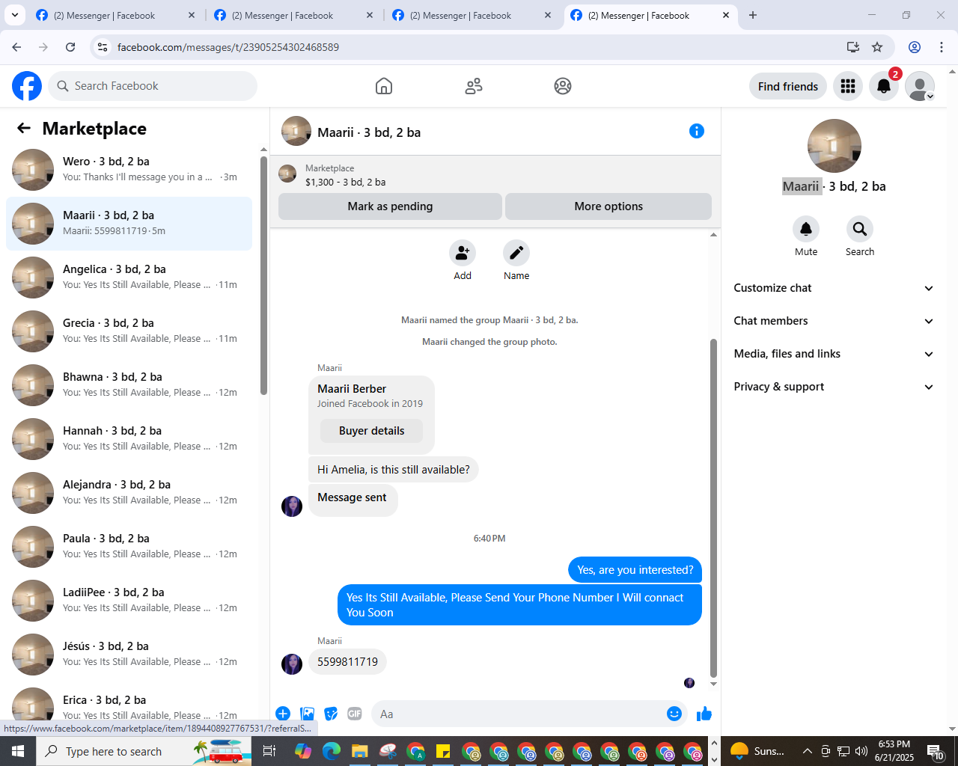Open File Explorer from taskbar
This screenshot has height=766, width=958.
point(359,751)
